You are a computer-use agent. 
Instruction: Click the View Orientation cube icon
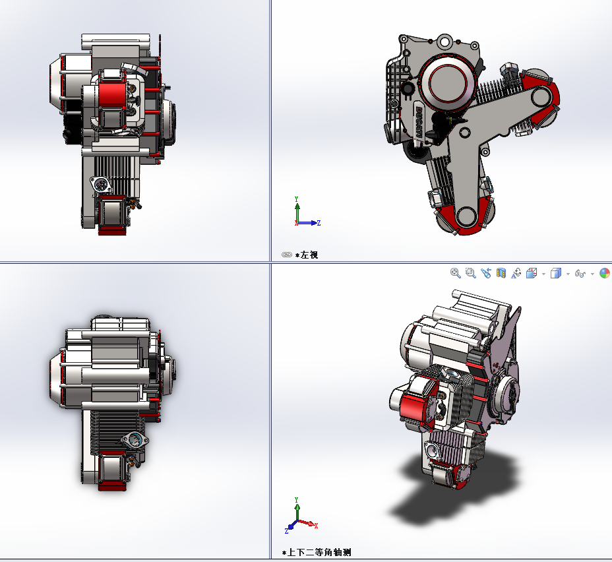click(532, 273)
